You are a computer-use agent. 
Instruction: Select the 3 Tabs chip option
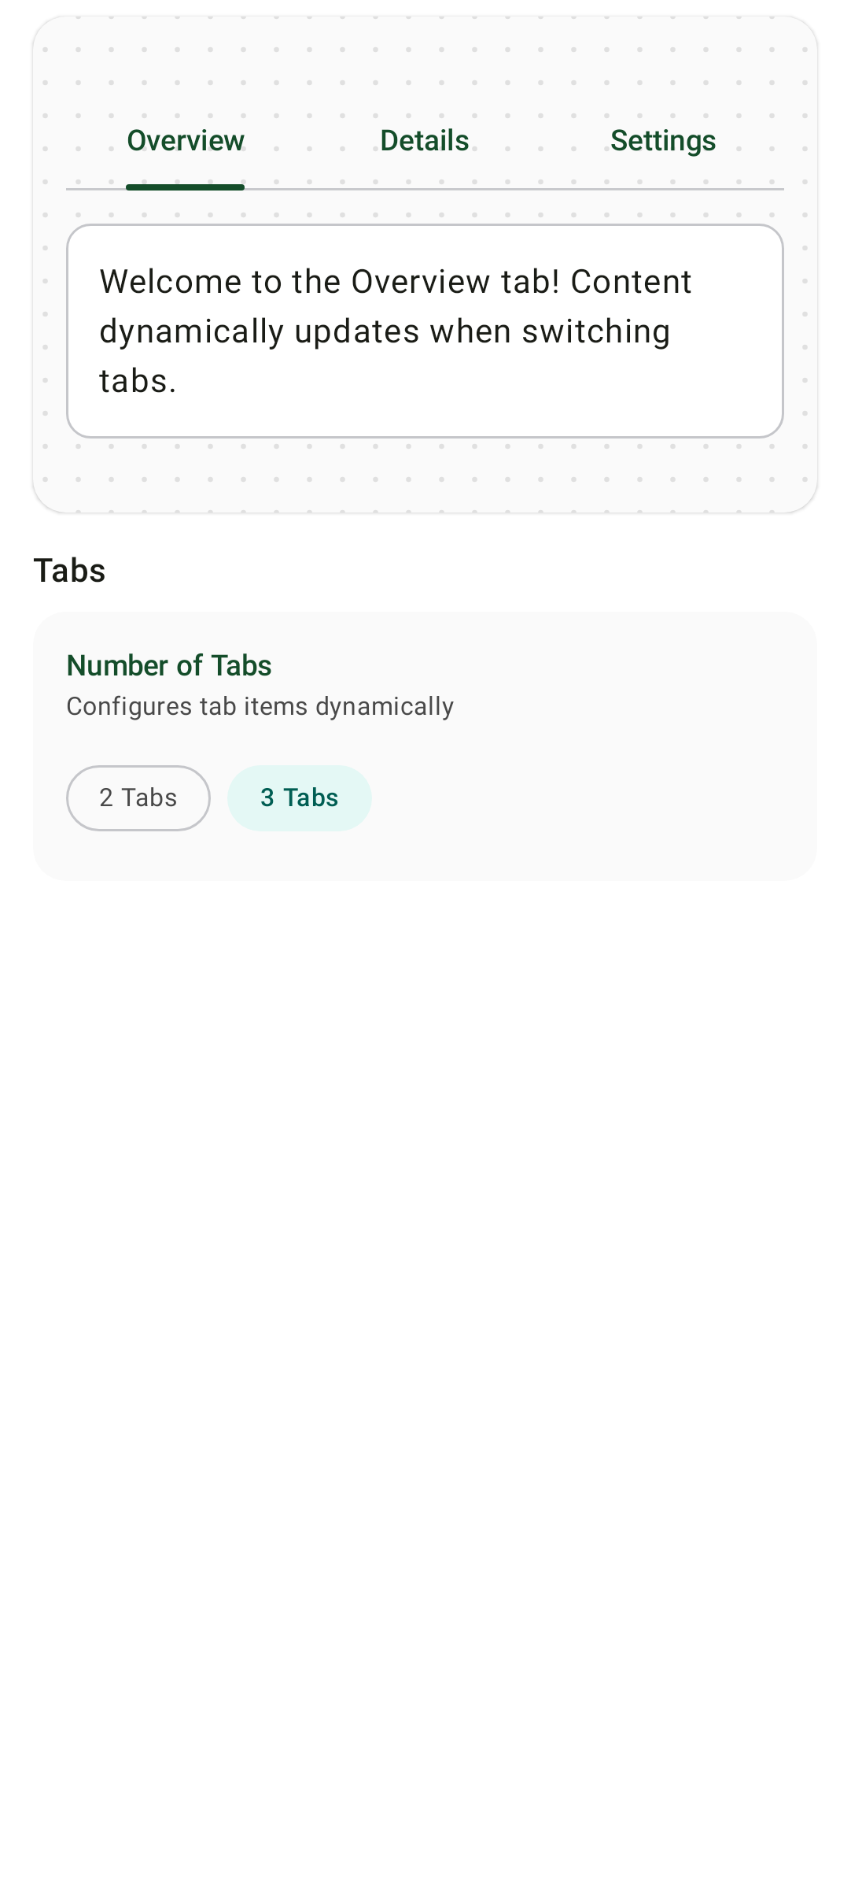click(299, 797)
